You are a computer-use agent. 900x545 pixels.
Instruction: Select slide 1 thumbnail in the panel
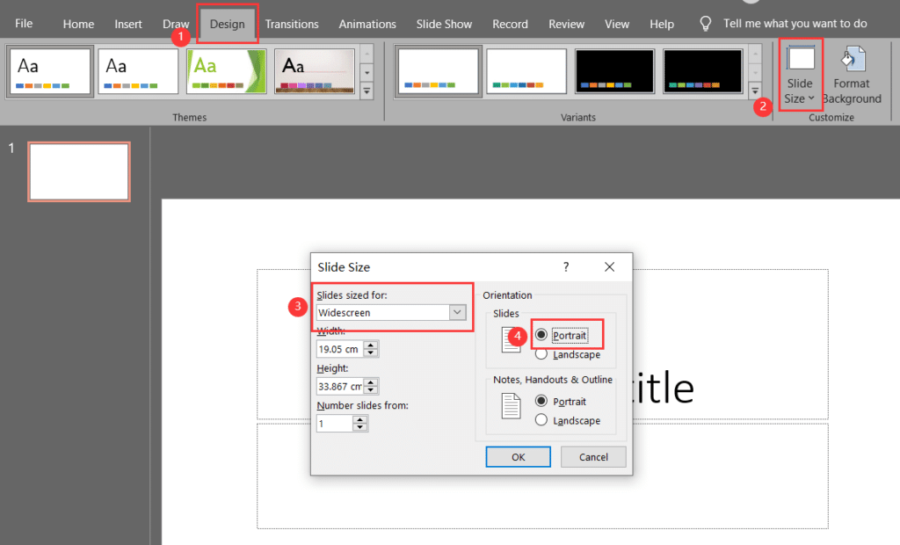pos(78,171)
